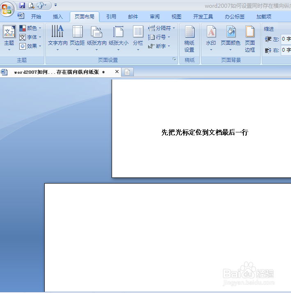This screenshot has width=291, height=293.
Task: Click the right indent 右 input field
Action: click(x=286, y=50)
